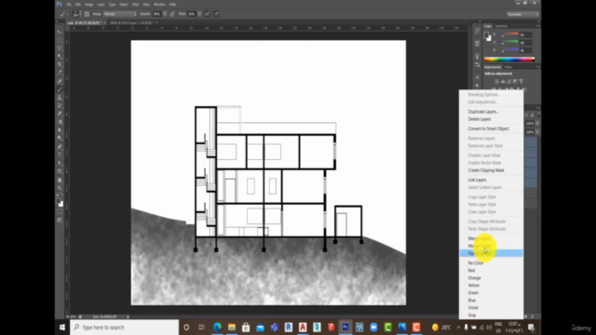This screenshot has height=335, width=596.
Task: Select the Magic Wand tool
Action: coord(60,56)
